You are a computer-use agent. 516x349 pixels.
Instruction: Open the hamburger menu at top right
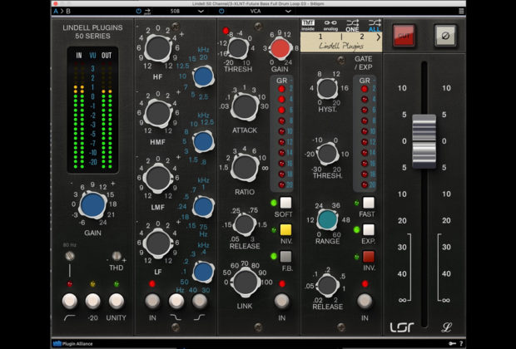tap(461, 11)
